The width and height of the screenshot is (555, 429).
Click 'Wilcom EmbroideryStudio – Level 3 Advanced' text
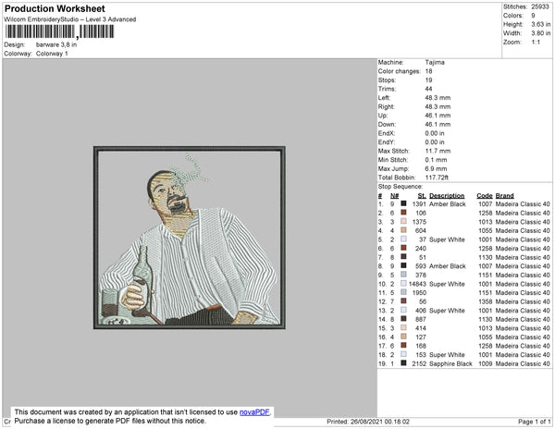[70, 19]
